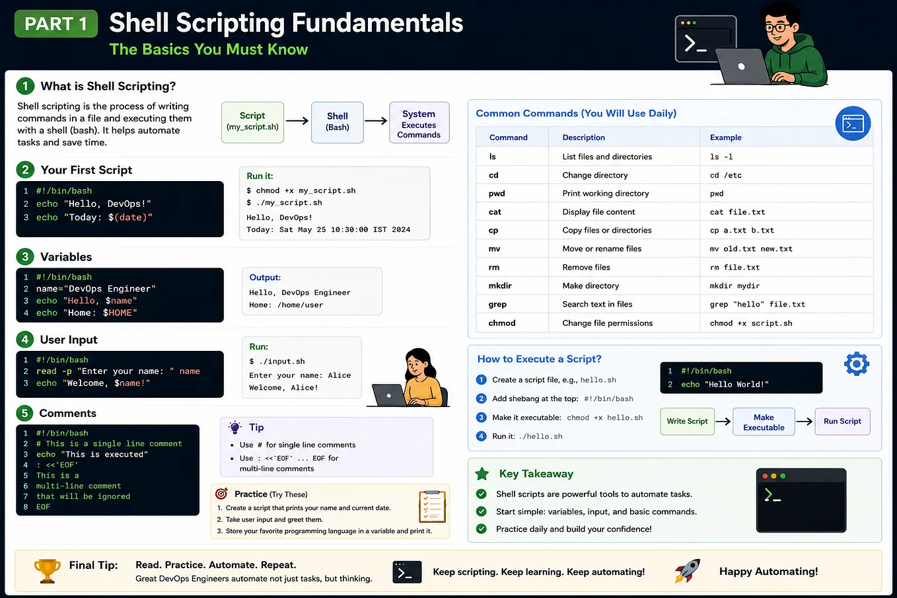897x598 pixels.
Task: Click the Make Executable box
Action: point(764,422)
